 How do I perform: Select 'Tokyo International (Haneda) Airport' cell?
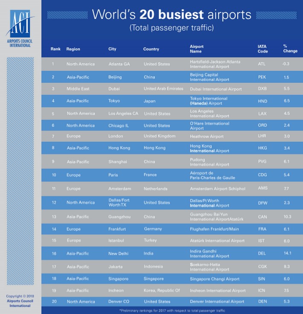click(209, 101)
